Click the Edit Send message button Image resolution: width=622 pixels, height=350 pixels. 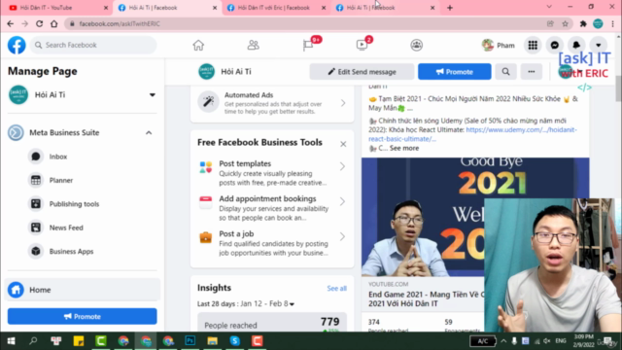coord(362,72)
